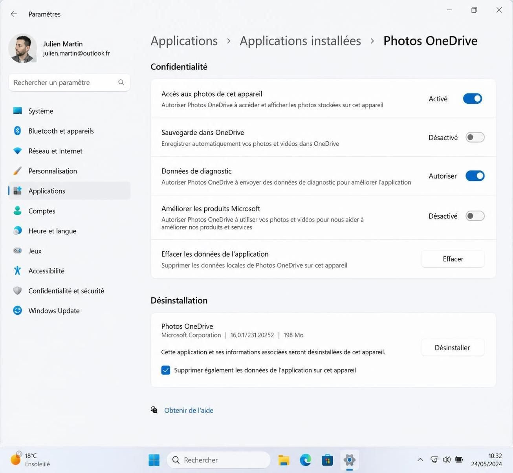Click the Effacer button
The width and height of the screenshot is (513, 473).
[x=453, y=259]
